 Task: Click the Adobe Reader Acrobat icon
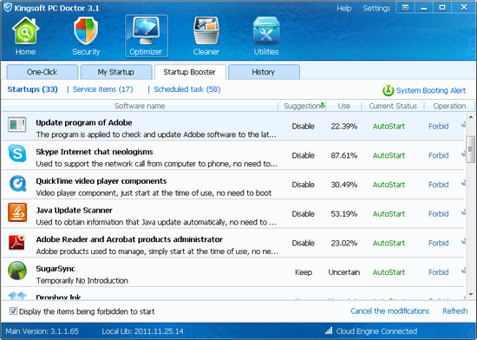point(16,242)
